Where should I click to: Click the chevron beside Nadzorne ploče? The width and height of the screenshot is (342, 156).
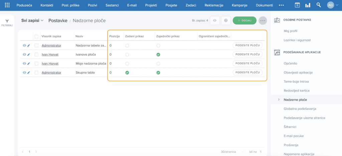pos(279,100)
